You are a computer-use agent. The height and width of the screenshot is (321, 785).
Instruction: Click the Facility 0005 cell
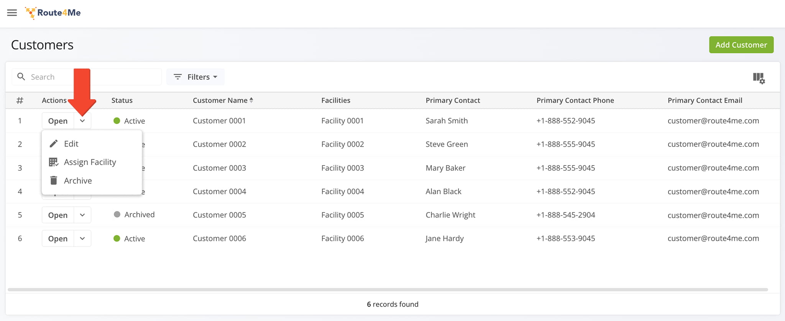[343, 215]
